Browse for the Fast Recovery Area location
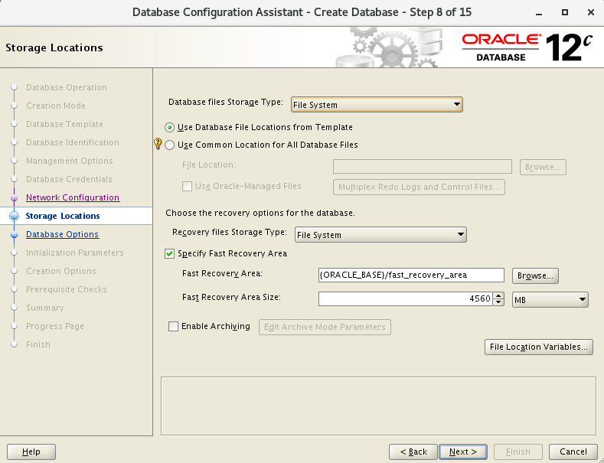Screen dimensions: 604x463 click(x=536, y=276)
